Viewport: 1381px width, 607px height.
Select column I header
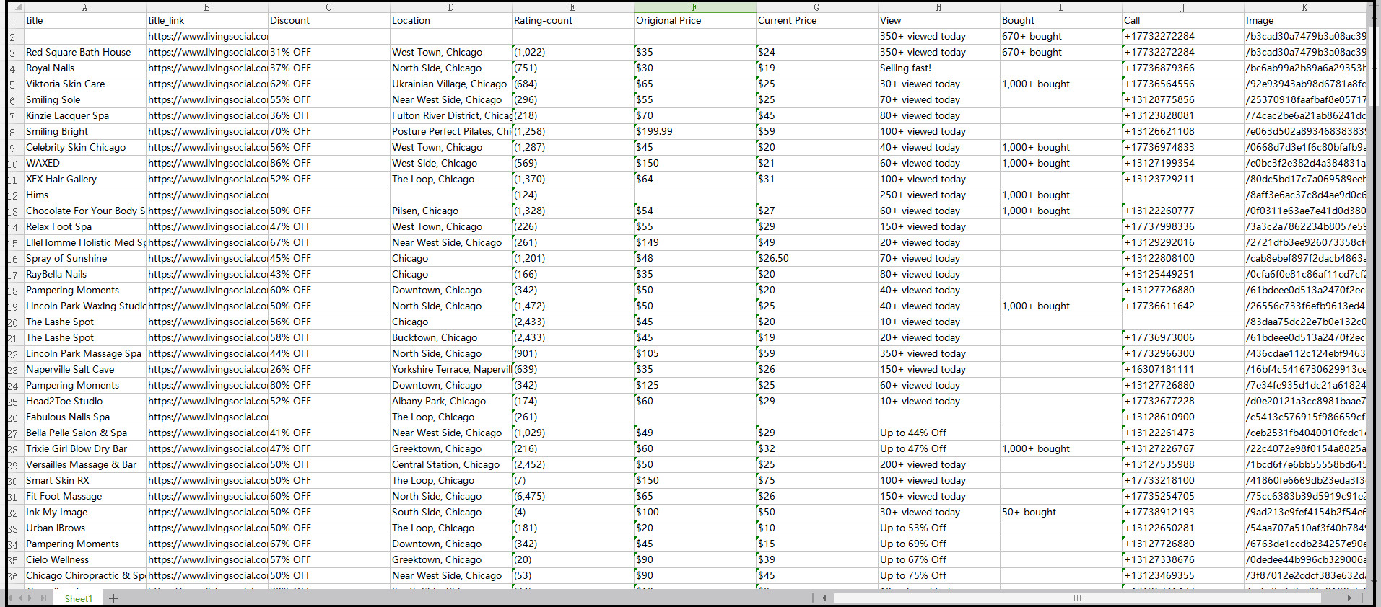[1060, 7]
